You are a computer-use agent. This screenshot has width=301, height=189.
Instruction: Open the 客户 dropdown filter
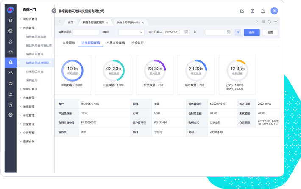point(131,32)
